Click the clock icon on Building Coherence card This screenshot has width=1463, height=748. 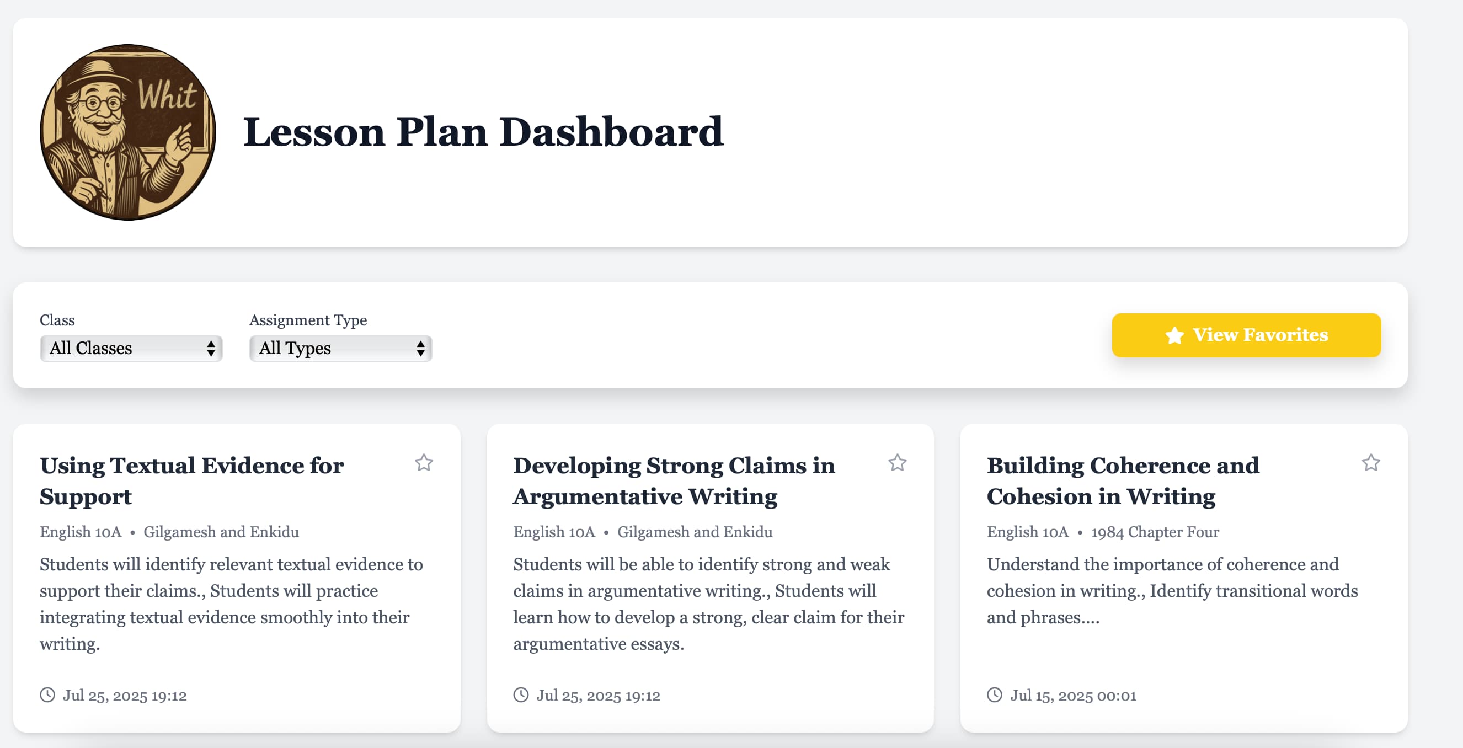click(x=995, y=695)
